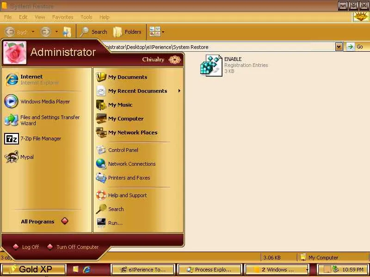
Task: Click the Log Off button
Action: (x=26, y=247)
